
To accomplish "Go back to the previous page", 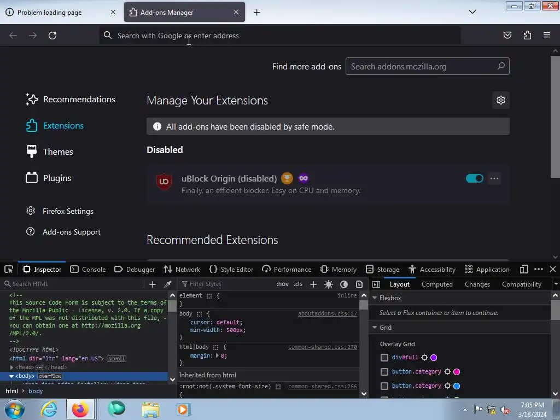I will [13, 36].
